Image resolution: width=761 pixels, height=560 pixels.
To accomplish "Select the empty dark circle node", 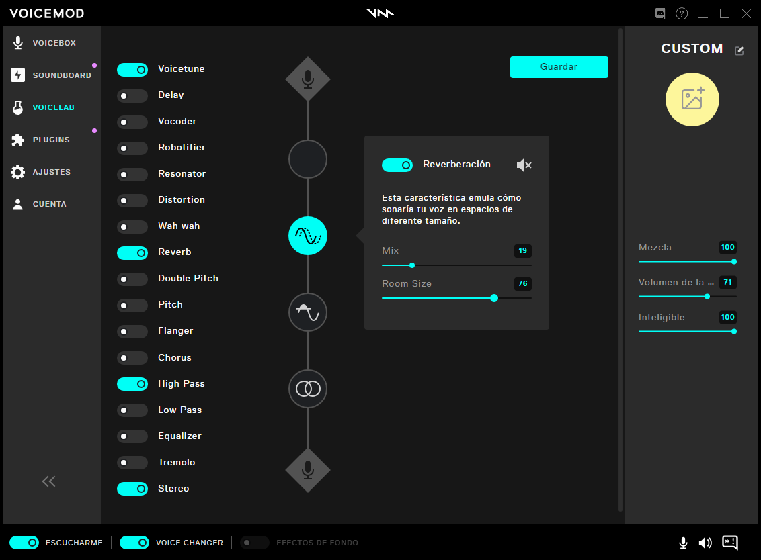I will tap(308, 159).
